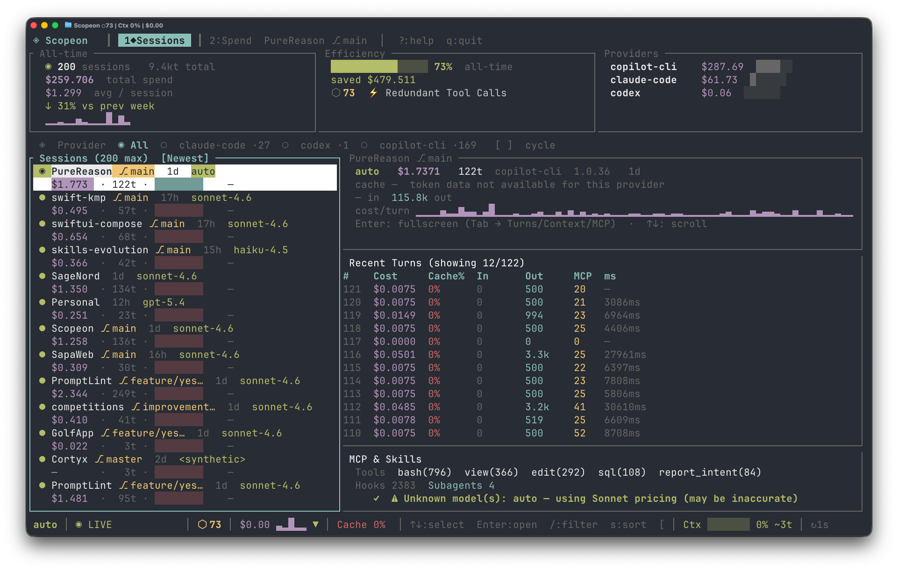Image resolution: width=898 pixels, height=571 pixels.
Task: Click the q:quit menu item
Action: point(464,41)
